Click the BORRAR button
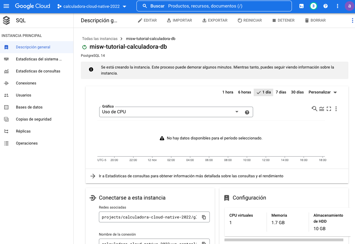The width and height of the screenshot is (355, 244). click(x=315, y=20)
